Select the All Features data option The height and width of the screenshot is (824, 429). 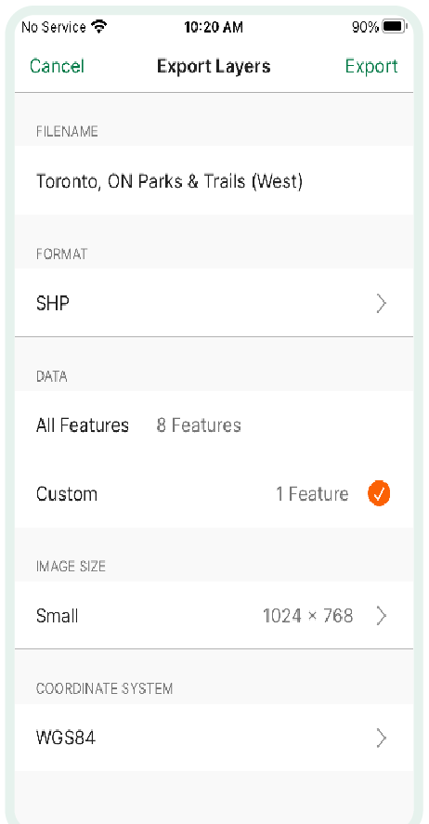(214, 425)
